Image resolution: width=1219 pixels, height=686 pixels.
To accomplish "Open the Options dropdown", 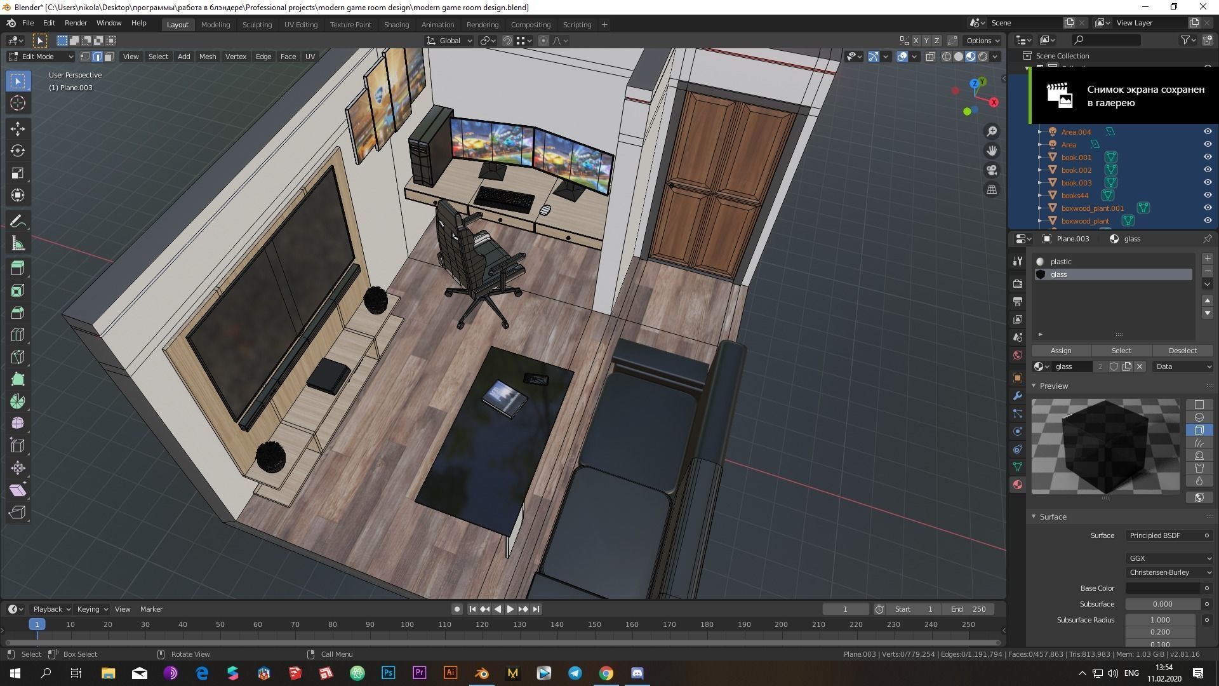I will [x=983, y=41].
